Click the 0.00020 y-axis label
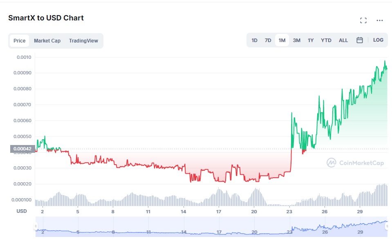The width and height of the screenshot is (392, 239). (x=22, y=184)
